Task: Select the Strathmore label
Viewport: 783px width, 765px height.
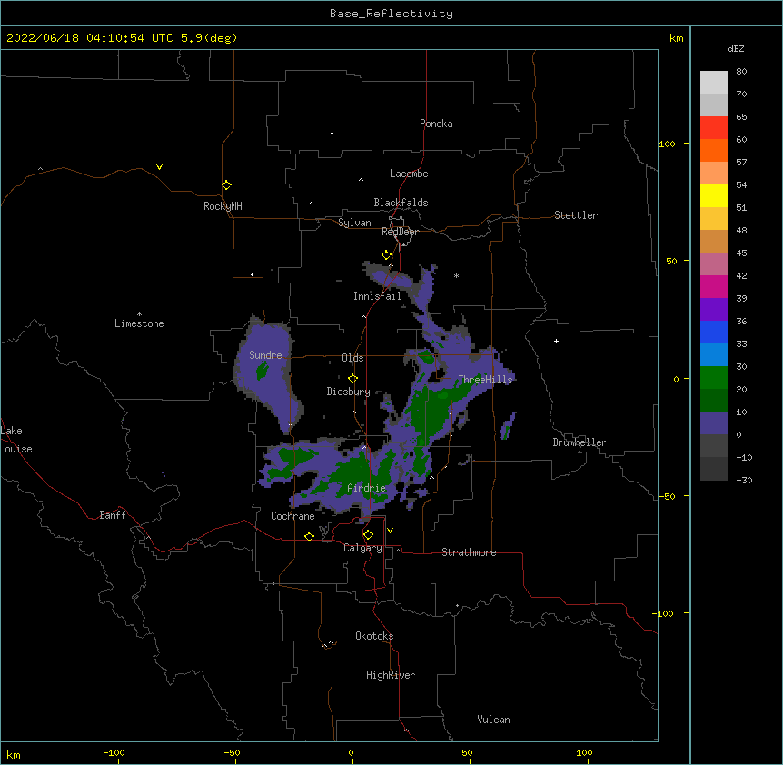Action: pos(469,552)
